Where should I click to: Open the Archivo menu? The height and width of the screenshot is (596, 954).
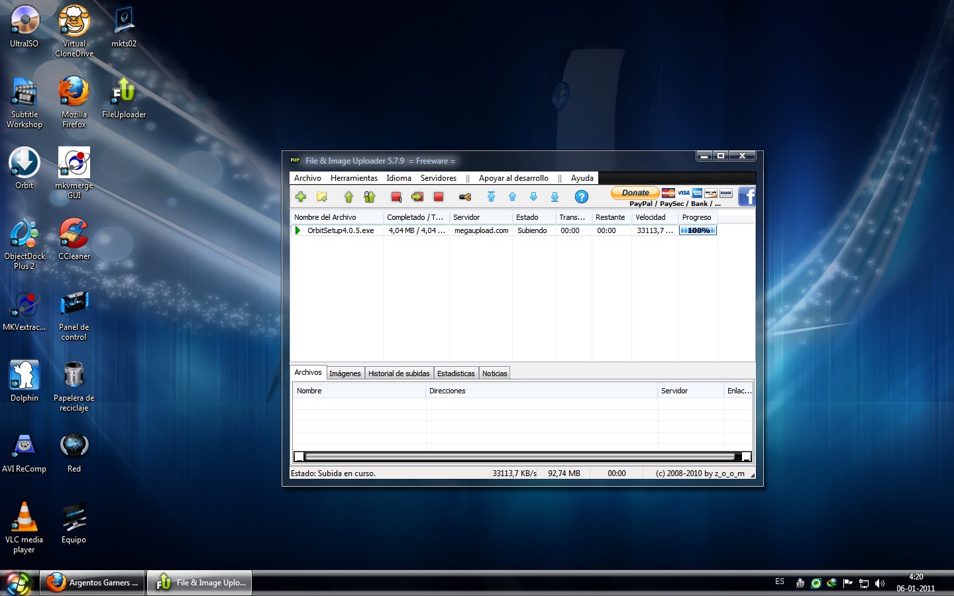307,178
